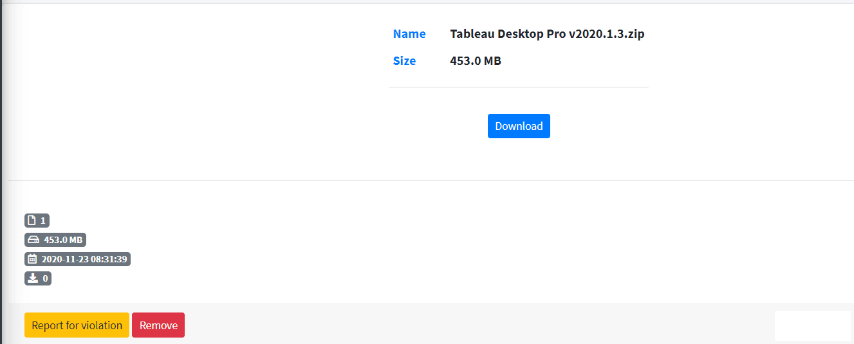Click the Name label
Viewport: 854px width, 344px height.
[x=409, y=34]
